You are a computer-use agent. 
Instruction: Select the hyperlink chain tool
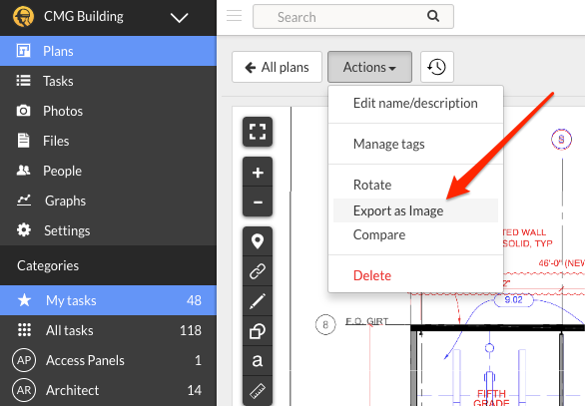(258, 271)
